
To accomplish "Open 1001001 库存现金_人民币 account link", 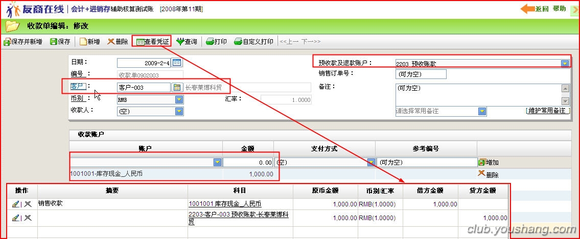I will coord(225,204).
